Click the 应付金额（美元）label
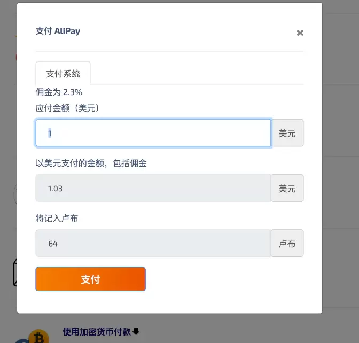Image resolution: width=359 pixels, height=343 pixels. pos(67,108)
